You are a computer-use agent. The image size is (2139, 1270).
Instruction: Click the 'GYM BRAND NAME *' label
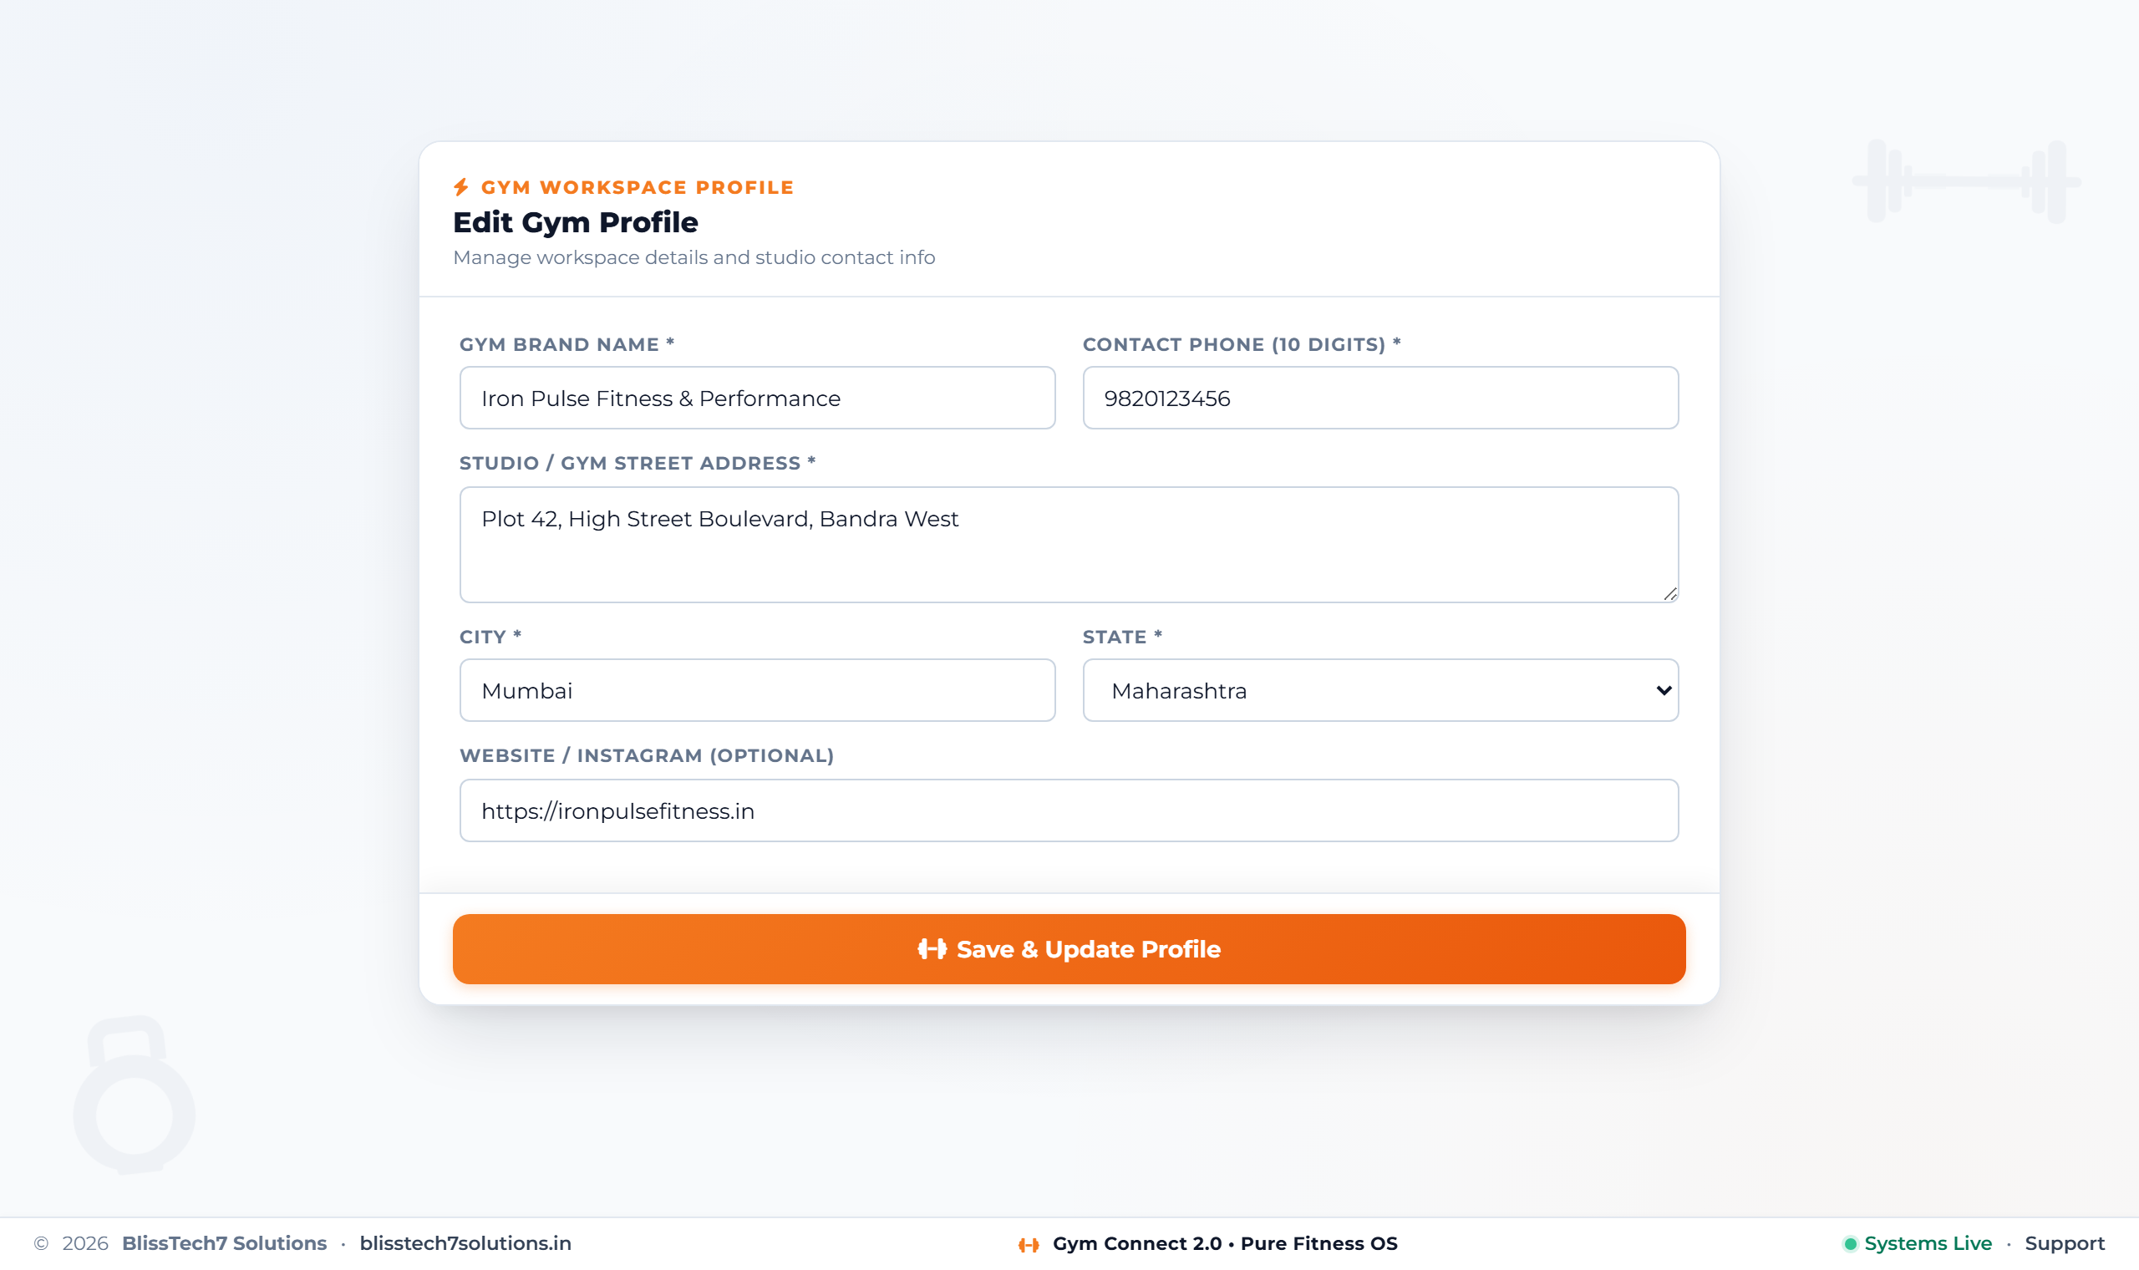point(567,344)
